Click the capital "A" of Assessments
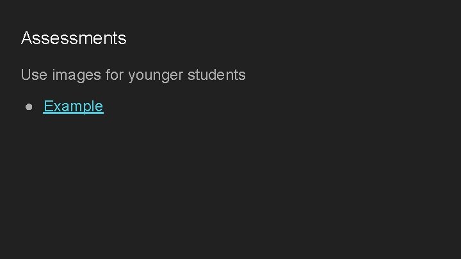This screenshot has height=259, width=461. 26,38
